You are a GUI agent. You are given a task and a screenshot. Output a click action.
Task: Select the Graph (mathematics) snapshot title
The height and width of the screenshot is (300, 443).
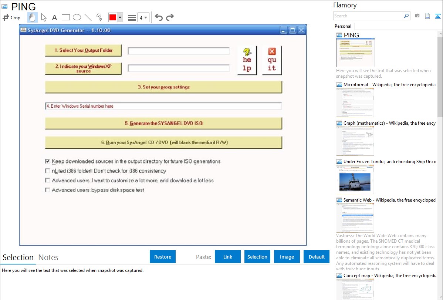(x=390, y=123)
